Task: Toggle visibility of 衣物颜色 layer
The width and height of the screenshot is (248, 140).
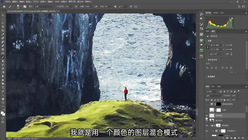Action: click(x=207, y=116)
